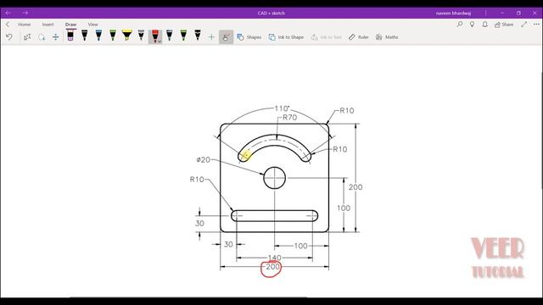Pick the last black pen before plus icon
Screen dimensions: 543x305
pos(198,36)
